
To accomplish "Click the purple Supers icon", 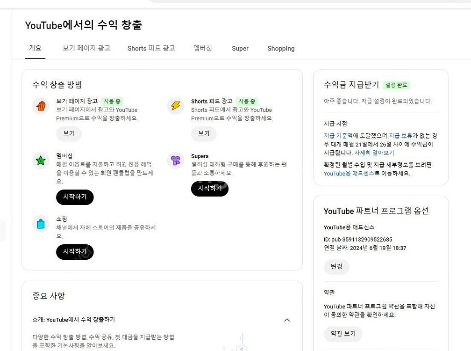I will [x=176, y=161].
